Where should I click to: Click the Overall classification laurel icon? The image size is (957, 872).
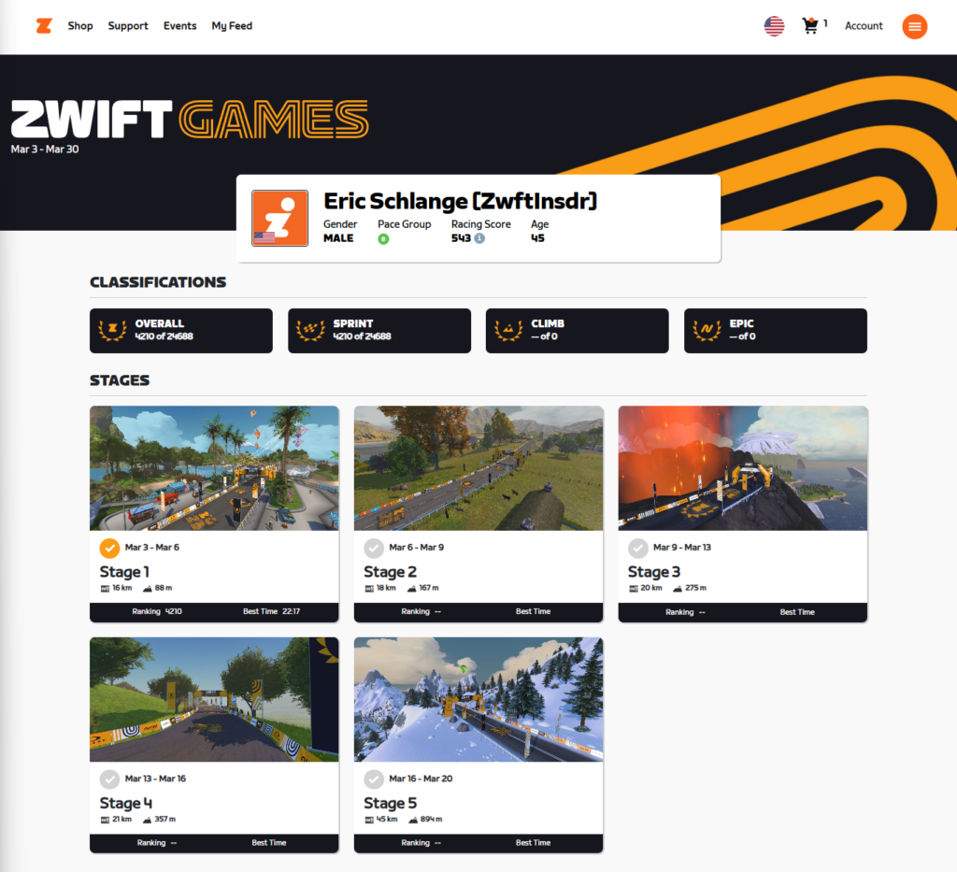113,330
